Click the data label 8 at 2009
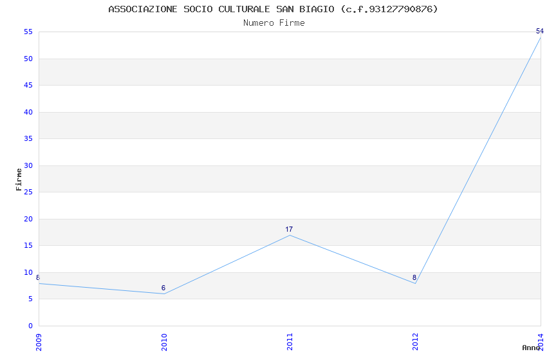547x354 pixels. click(38, 277)
